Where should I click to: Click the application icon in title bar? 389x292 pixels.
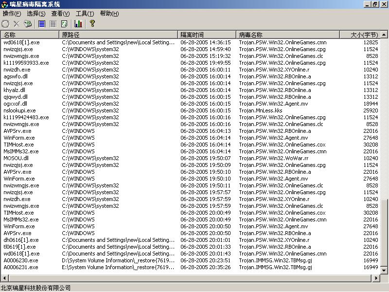(x=4, y=4)
